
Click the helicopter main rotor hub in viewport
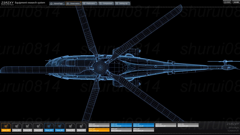point(100,67)
